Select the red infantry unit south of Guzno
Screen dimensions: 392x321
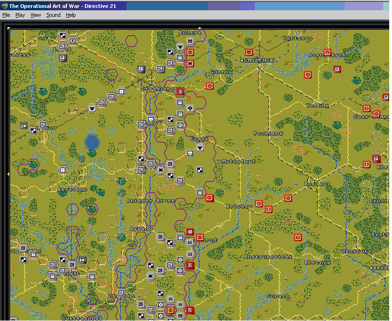pyautogui.click(x=210, y=86)
